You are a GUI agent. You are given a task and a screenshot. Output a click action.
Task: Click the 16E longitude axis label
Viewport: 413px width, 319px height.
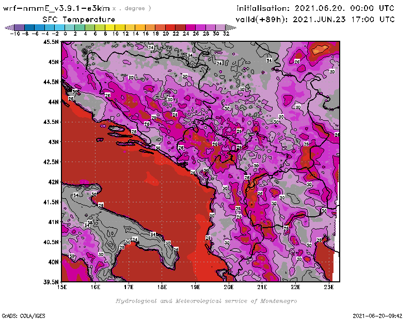tap(96, 287)
